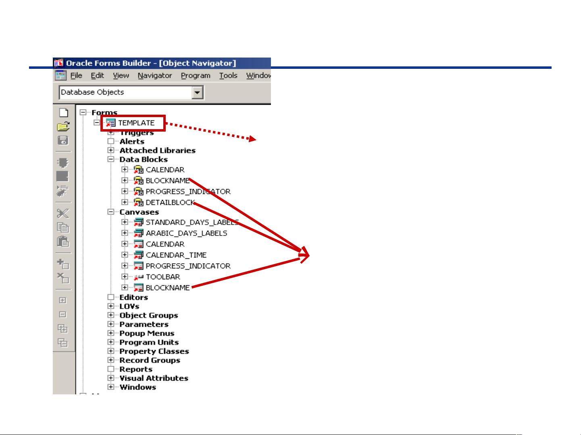Collapse the Canvases node

click(x=111, y=212)
